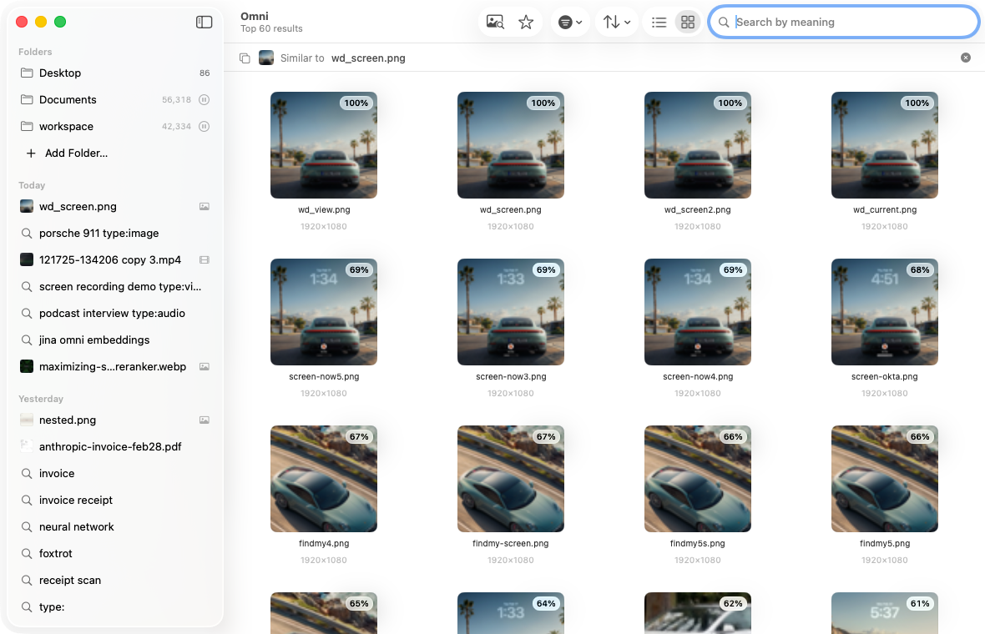This screenshot has height=634, width=985.
Task: Click search icon in the search field
Action: point(724,22)
